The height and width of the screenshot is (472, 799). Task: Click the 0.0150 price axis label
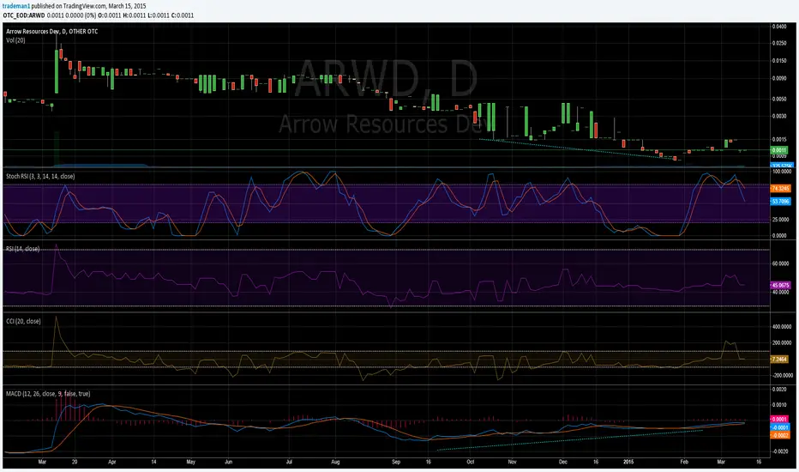779,61
